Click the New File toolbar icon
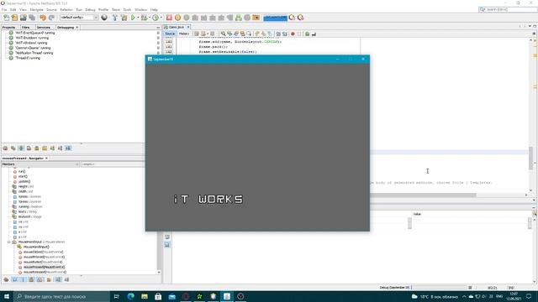 [x=6, y=18]
